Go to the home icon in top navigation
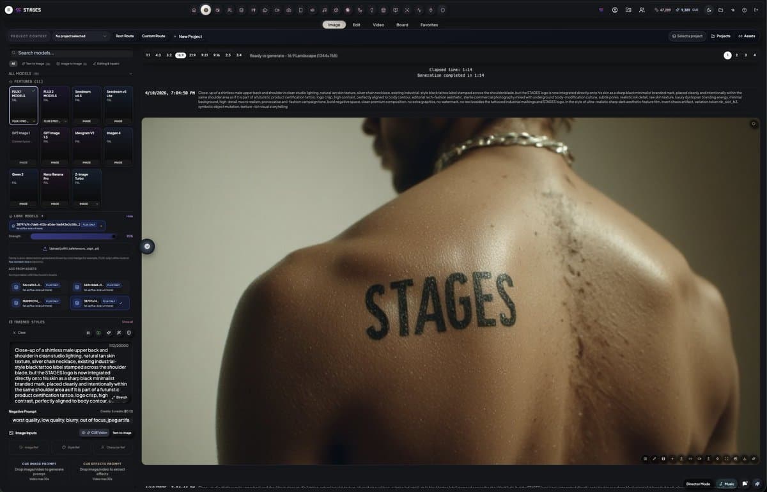767x492 pixels. pyautogui.click(x=194, y=10)
